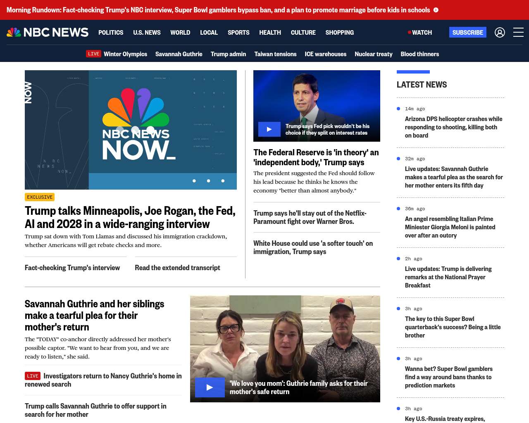The width and height of the screenshot is (529, 423).
Task: Open the Guthrie family video thumbnail
Action: pos(285,349)
